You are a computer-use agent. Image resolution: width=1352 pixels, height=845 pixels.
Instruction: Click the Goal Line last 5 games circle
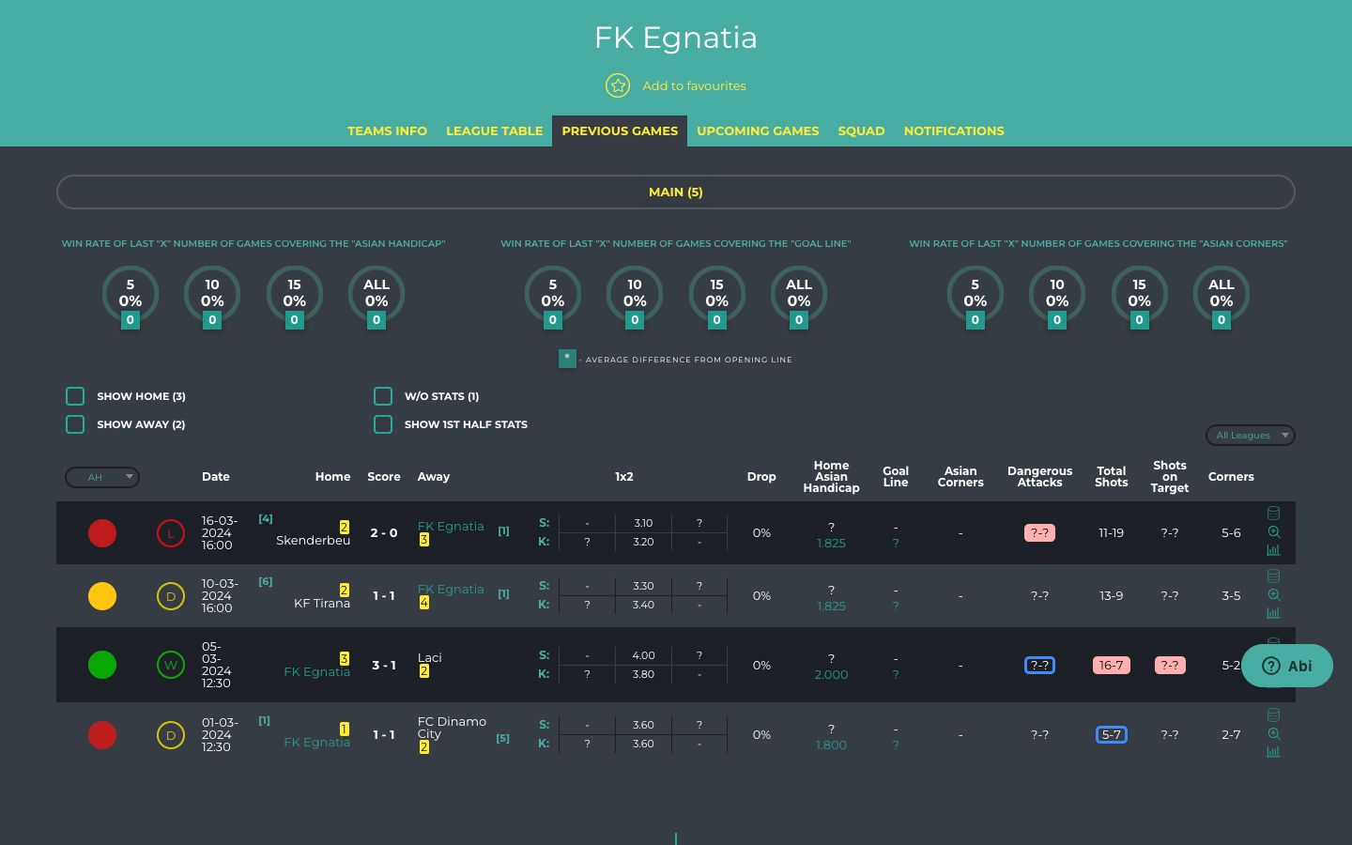[x=553, y=295]
